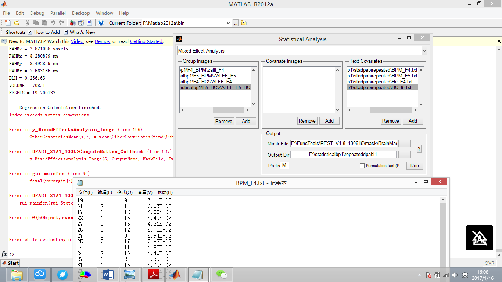The height and width of the screenshot is (282, 502).
Task: Select F4_BPM\zalff_F4 in Group Images list
Action: 215,70
